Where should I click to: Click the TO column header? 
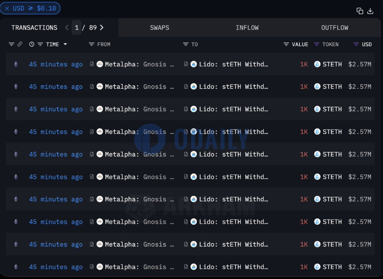(195, 45)
